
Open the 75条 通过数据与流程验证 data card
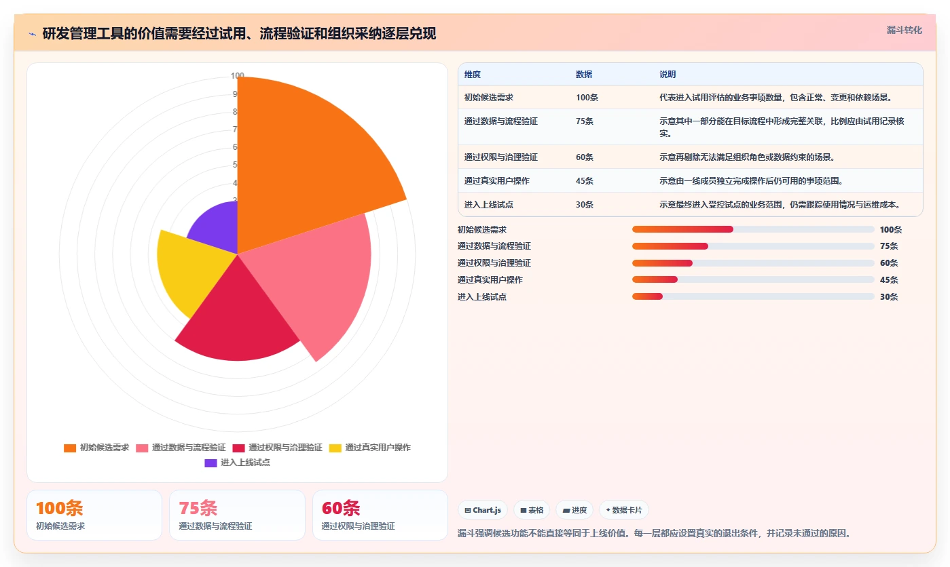[x=237, y=515]
